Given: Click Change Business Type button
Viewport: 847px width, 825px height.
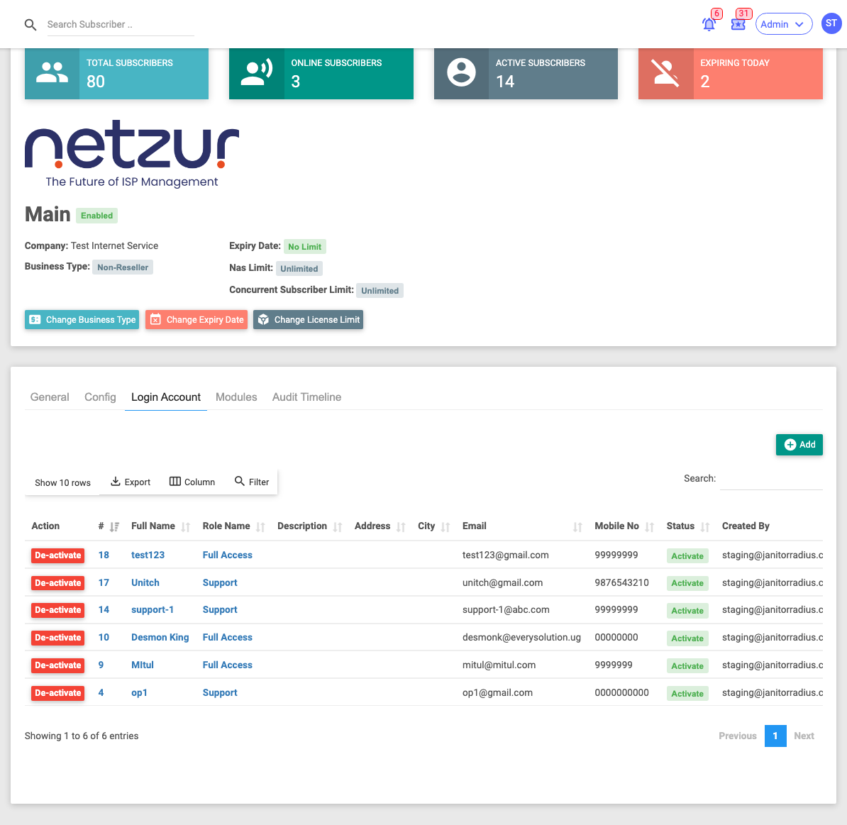Looking at the screenshot, I should click(x=82, y=320).
